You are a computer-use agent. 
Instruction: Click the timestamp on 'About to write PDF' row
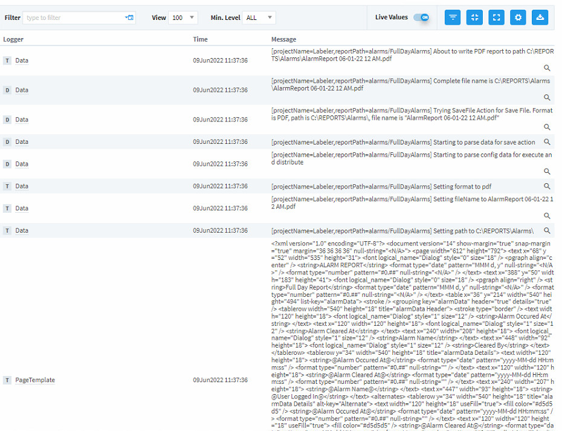(220, 60)
